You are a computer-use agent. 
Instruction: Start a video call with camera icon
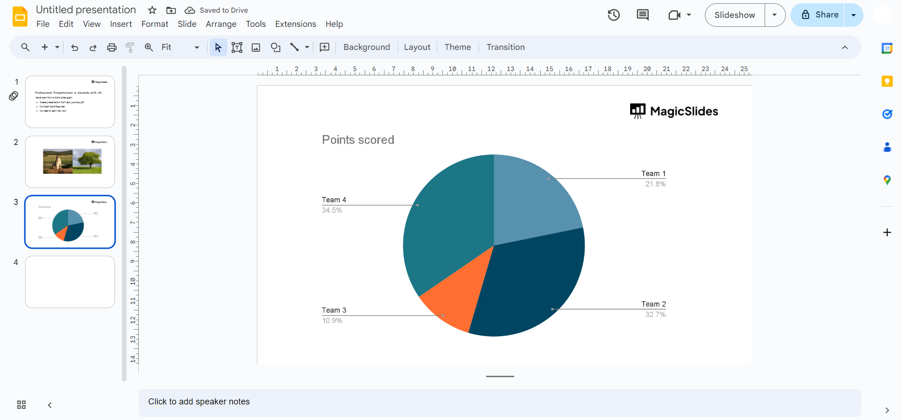pos(674,15)
